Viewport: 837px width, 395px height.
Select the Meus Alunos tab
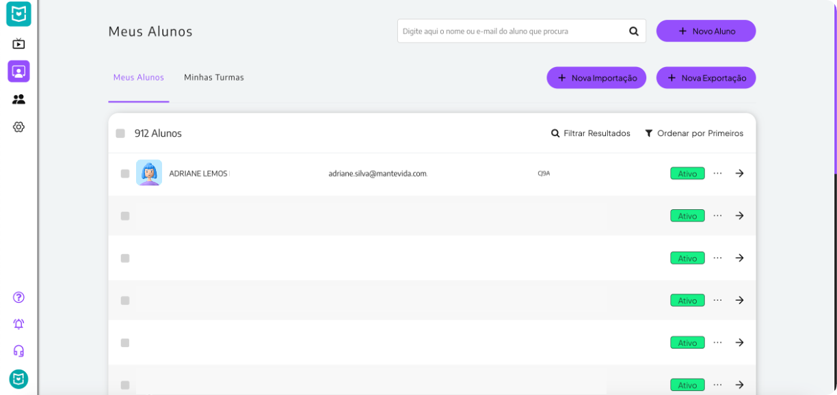coord(139,77)
